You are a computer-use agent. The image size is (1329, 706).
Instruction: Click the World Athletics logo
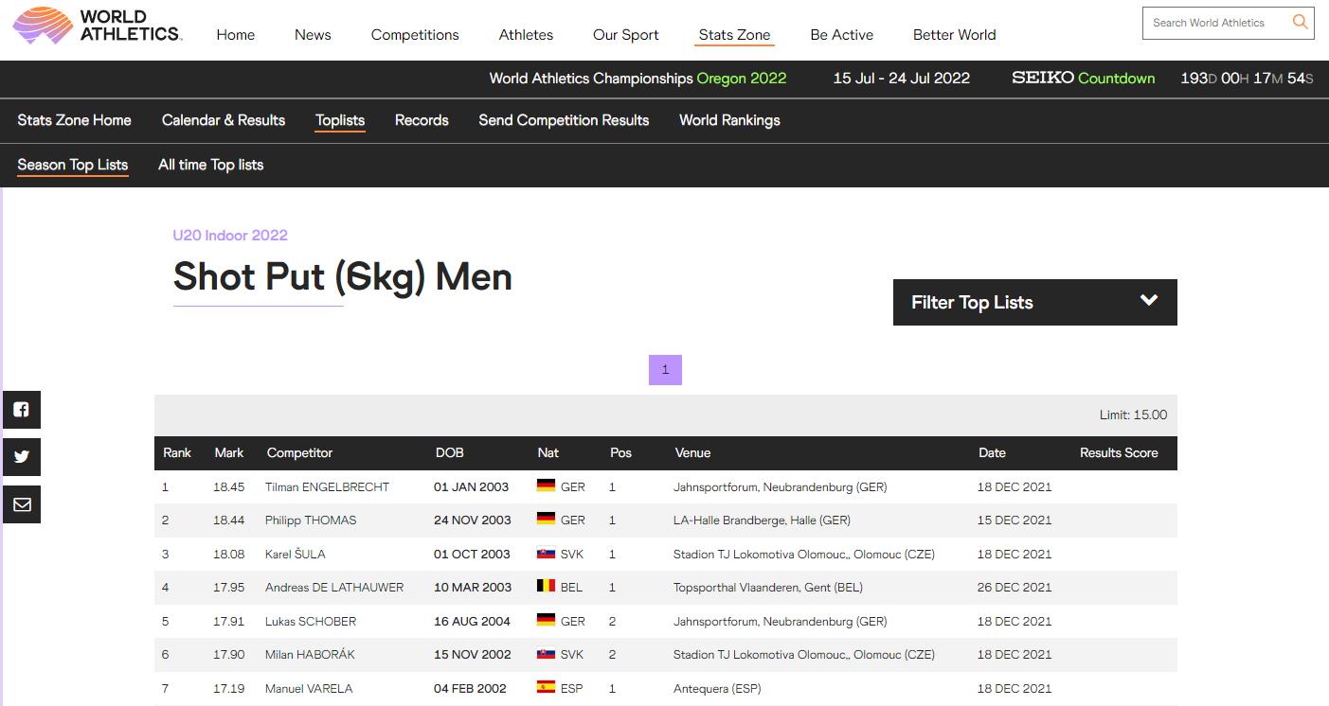tap(97, 26)
